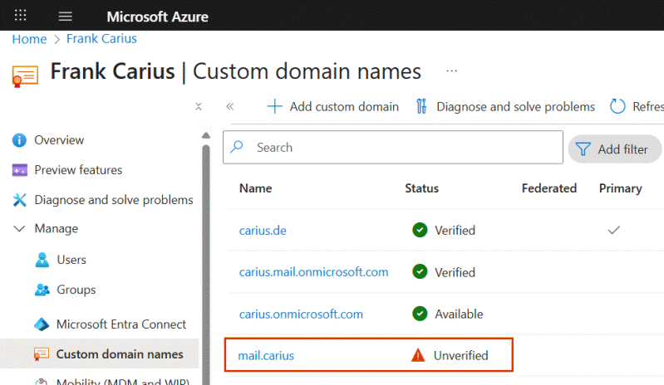This screenshot has width=664, height=385.
Task: Focus the domain Search field
Action: 392,147
